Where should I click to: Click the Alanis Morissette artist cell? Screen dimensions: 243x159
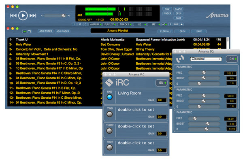click(113, 40)
